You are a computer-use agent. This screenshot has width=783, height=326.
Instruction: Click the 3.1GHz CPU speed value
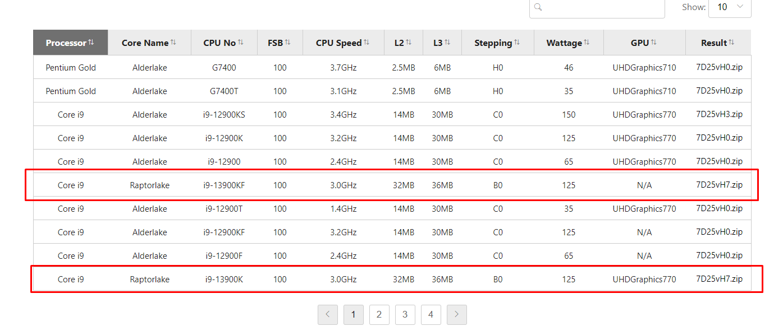344,91
